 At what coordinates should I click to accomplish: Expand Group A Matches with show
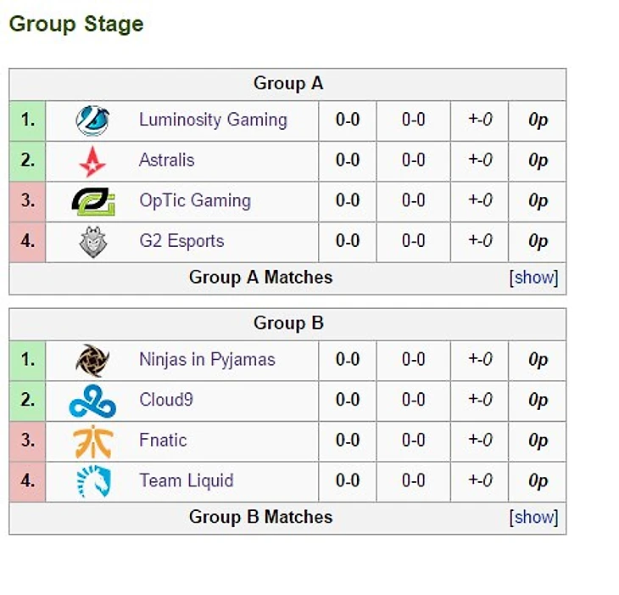(x=533, y=278)
